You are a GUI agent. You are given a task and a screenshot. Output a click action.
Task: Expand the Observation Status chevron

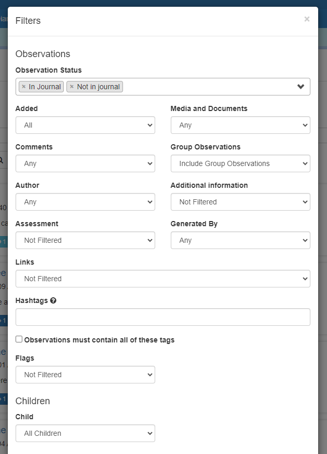[x=301, y=87]
